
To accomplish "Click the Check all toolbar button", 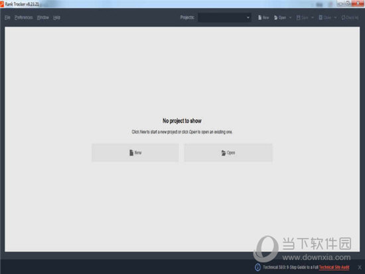I will 350,18.
